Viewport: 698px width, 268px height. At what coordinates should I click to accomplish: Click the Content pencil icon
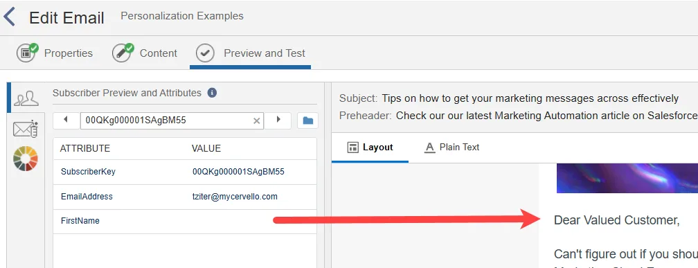tap(123, 53)
